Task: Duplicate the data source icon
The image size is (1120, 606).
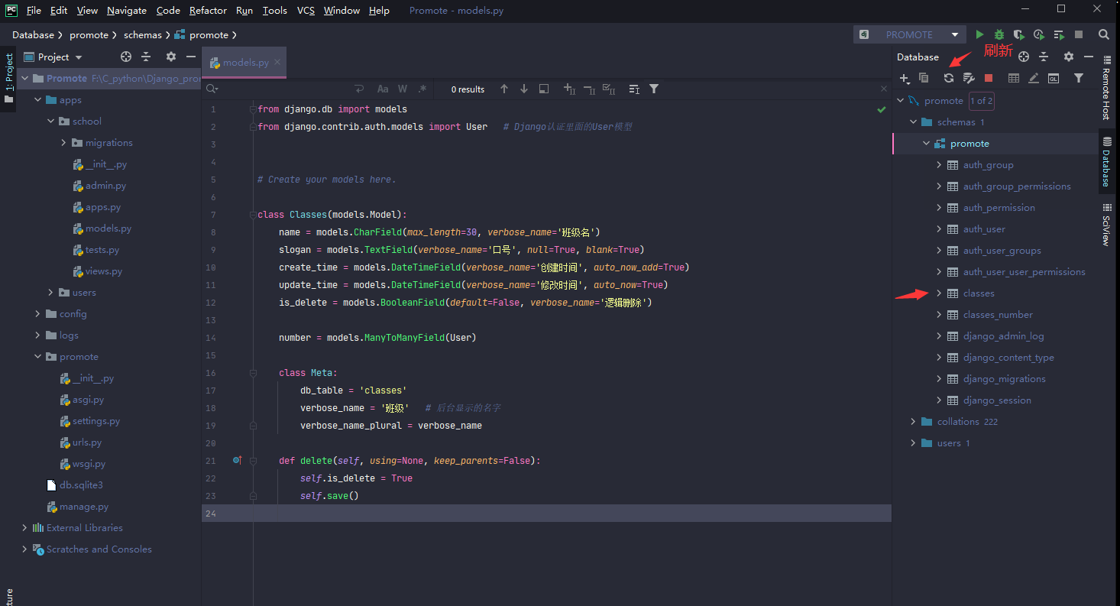Action: click(924, 78)
